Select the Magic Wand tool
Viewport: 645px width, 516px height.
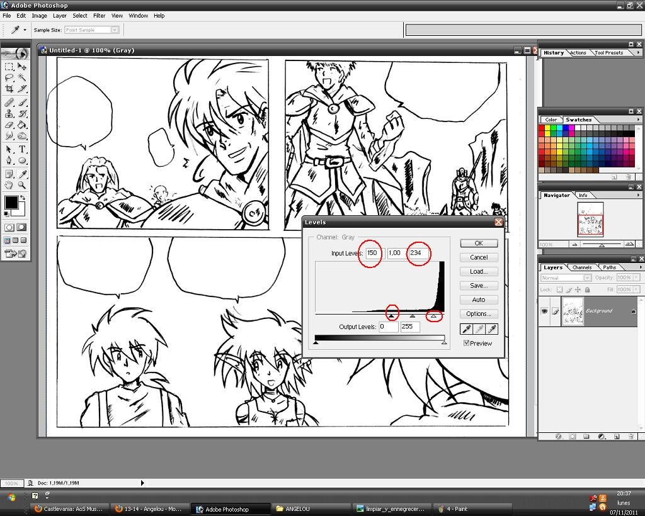[23, 78]
